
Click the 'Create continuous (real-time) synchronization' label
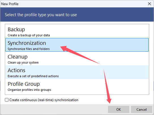[x=44, y=100]
